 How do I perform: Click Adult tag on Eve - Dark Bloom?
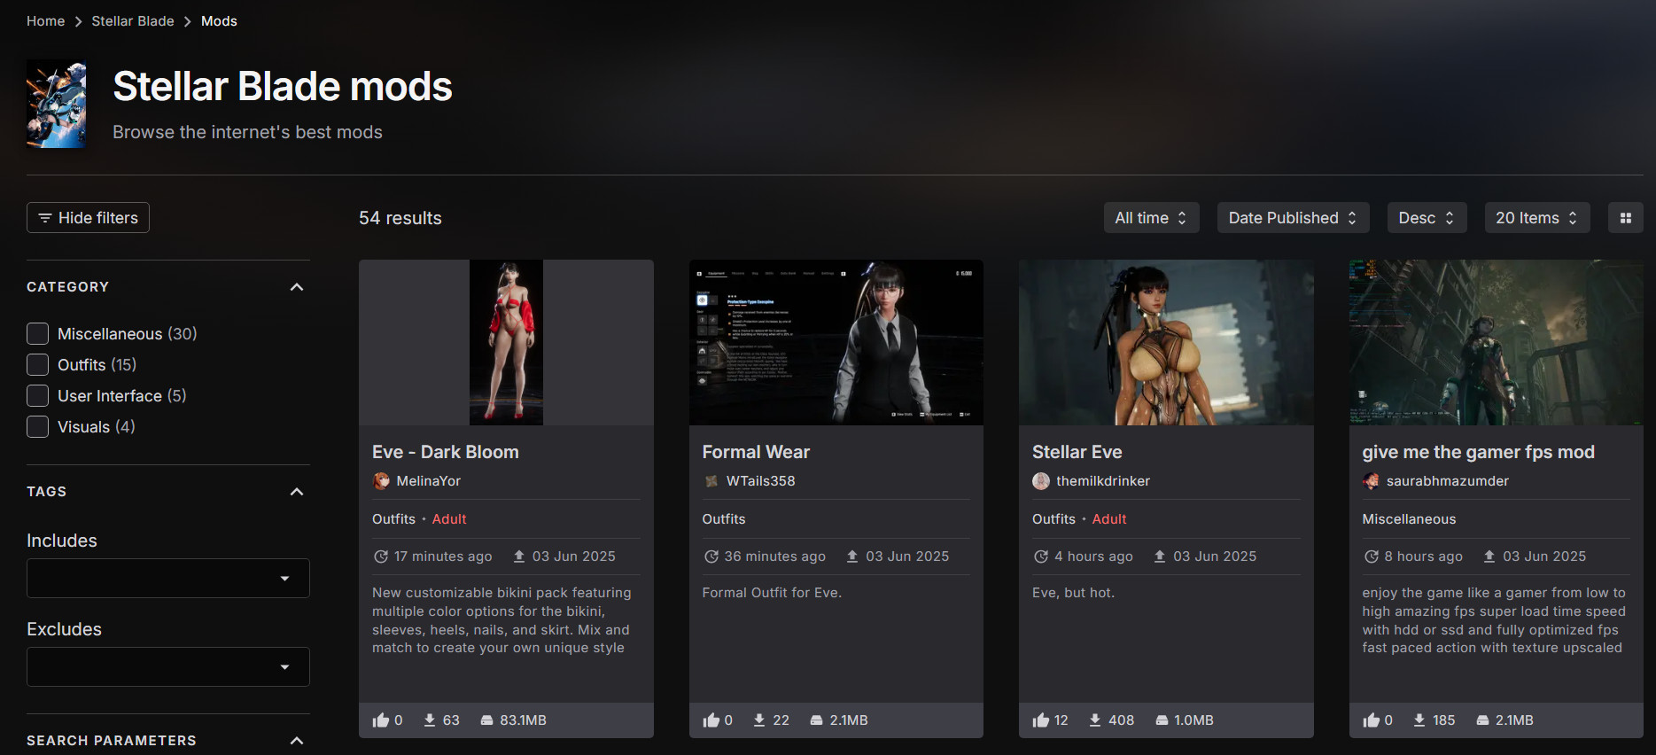449,519
